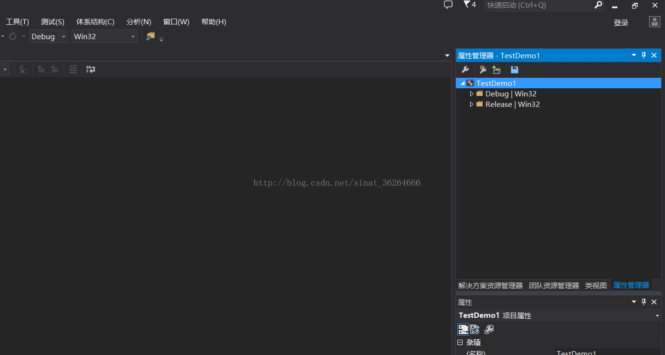This screenshot has height=355, width=665.
Task: Open the Win32 platform dropdown
Action: [x=105, y=36]
